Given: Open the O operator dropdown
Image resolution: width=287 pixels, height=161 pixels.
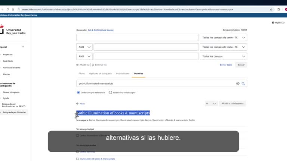Looking at the screenshot, I should (211, 104).
